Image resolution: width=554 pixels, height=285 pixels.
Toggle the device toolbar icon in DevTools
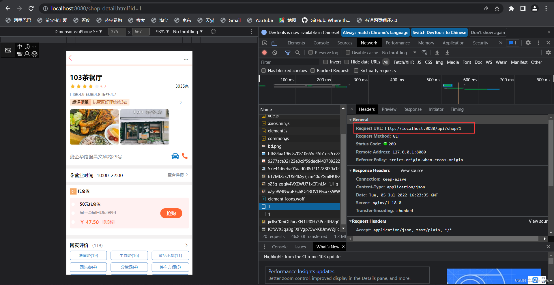pyautogui.click(x=274, y=43)
